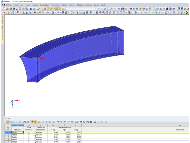
Task: Open the Ficheiro menu
Action: tap(9, 5)
